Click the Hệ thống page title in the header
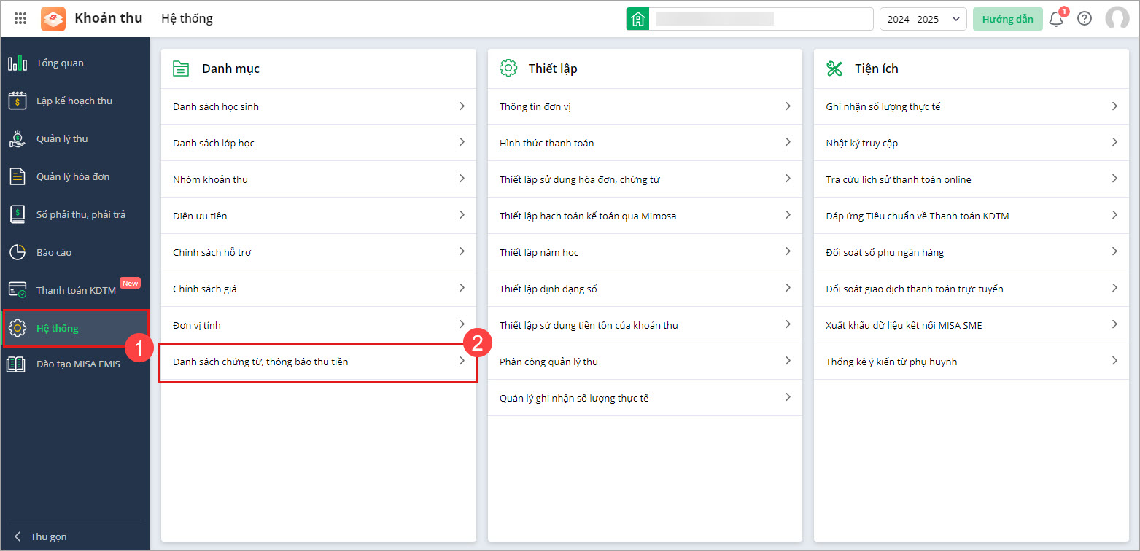The height and width of the screenshot is (551, 1140). (187, 19)
